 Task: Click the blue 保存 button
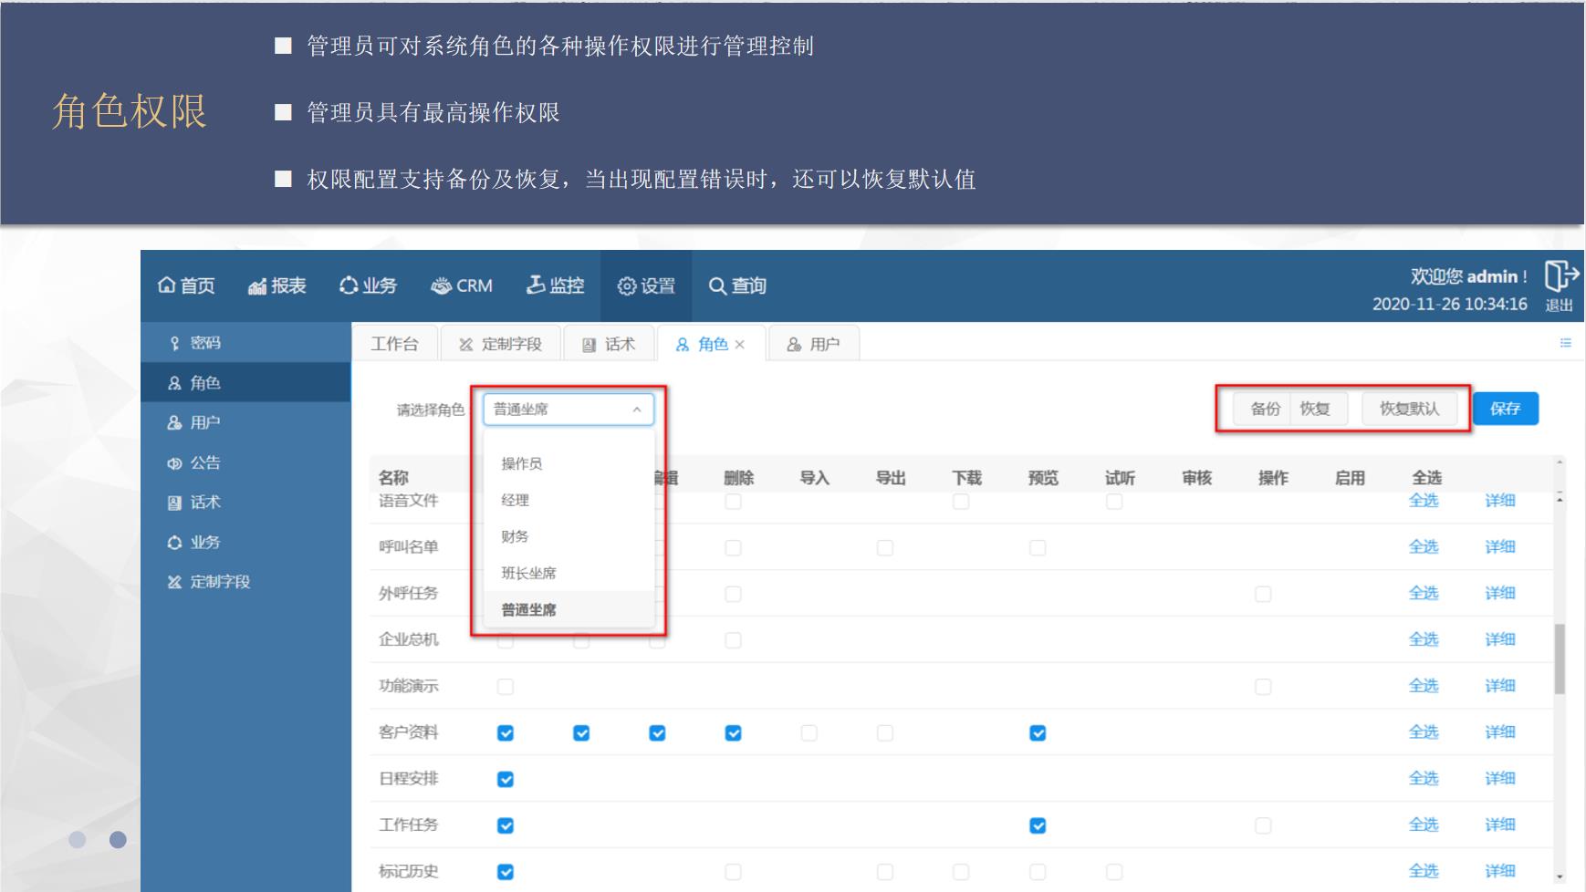(1506, 409)
